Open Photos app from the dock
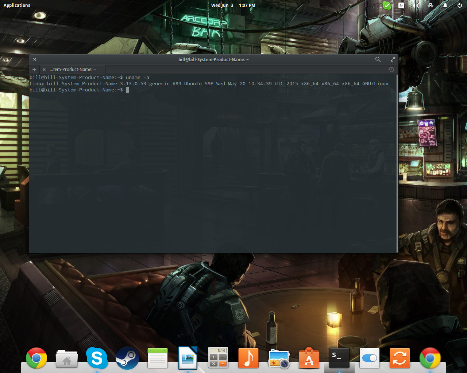This screenshot has width=467, height=373. pyautogui.click(x=279, y=359)
